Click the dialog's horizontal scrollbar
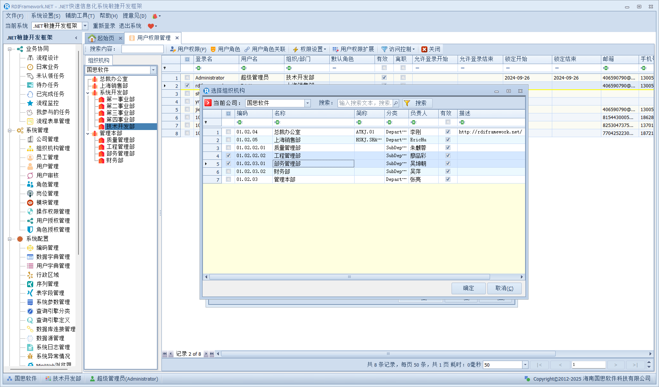 [349, 277]
